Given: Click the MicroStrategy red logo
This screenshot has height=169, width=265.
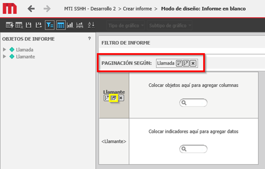Looking at the screenshot, I should click(10, 8).
